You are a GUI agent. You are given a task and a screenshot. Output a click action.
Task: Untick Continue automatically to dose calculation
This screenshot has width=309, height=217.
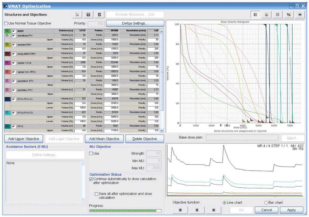pos(91,179)
